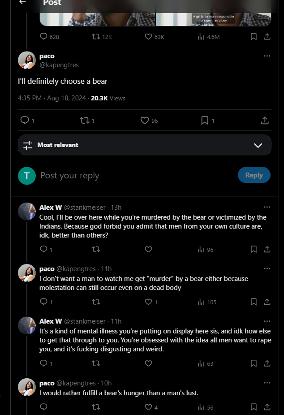This screenshot has width=284, height=415.
Task: Open more options on paco's main post
Action: 267,56
